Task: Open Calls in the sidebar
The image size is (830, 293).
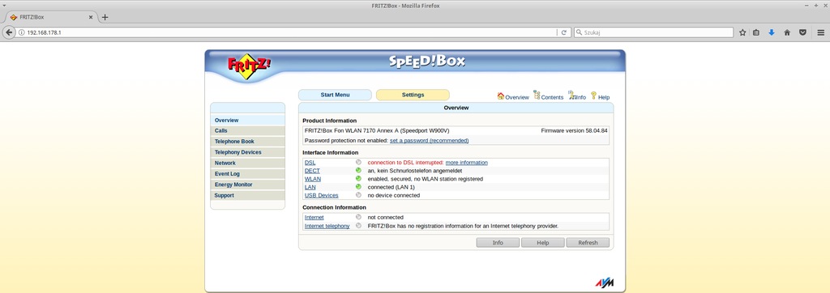Action: tap(248, 130)
